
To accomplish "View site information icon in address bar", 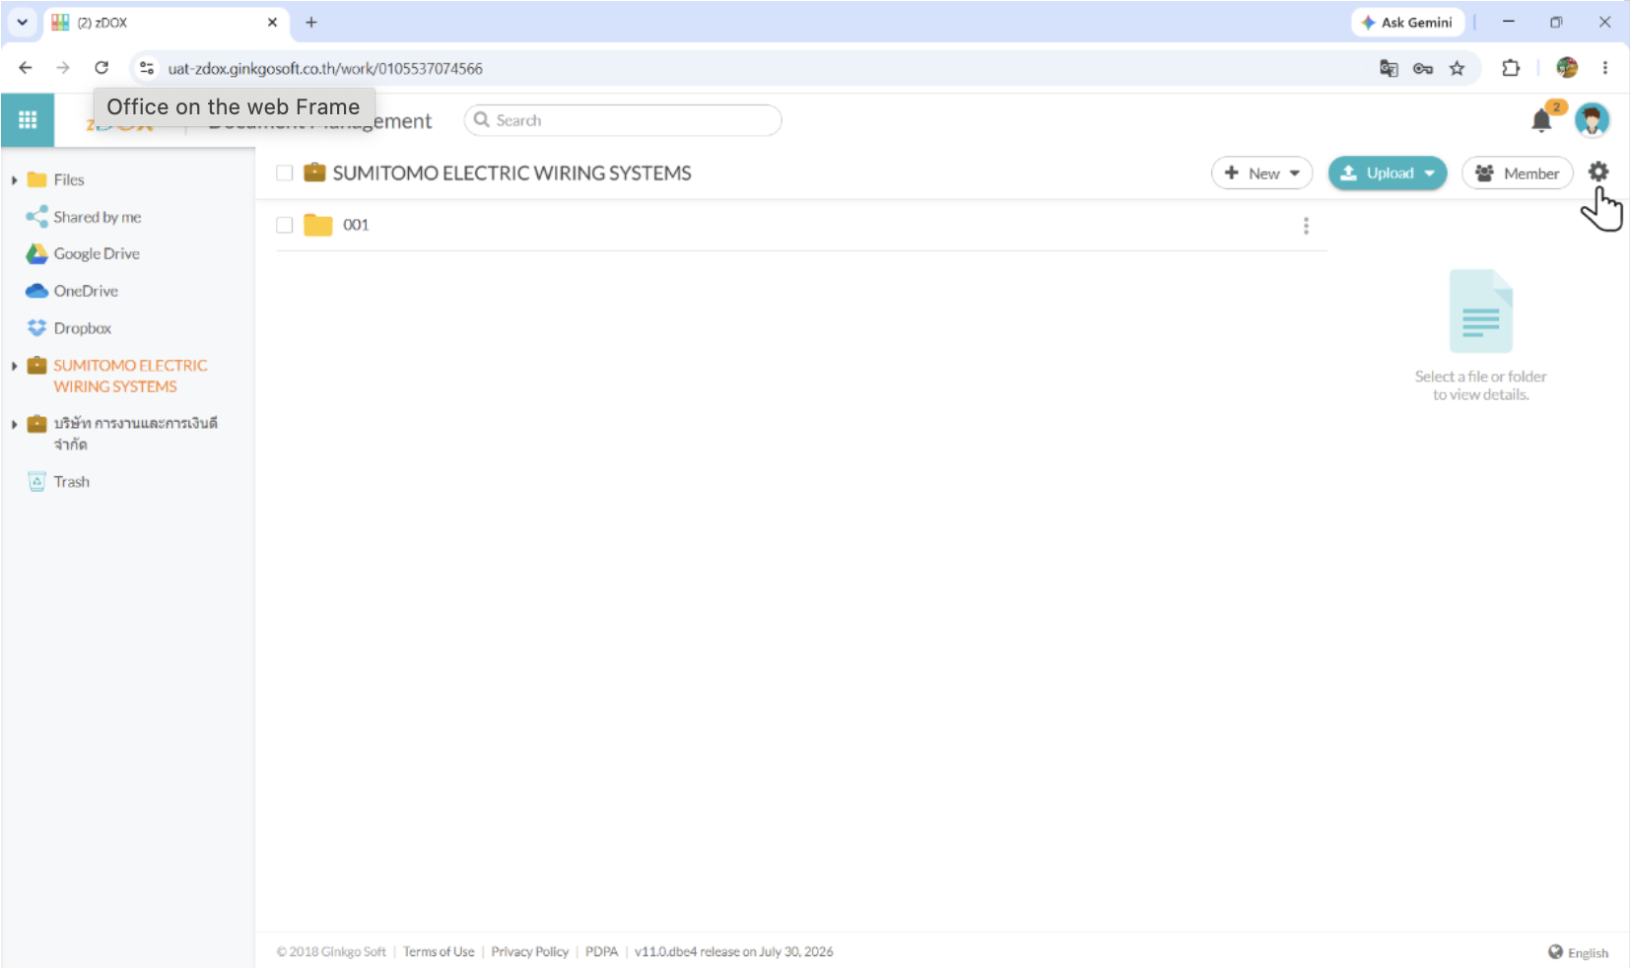I will 147,68.
